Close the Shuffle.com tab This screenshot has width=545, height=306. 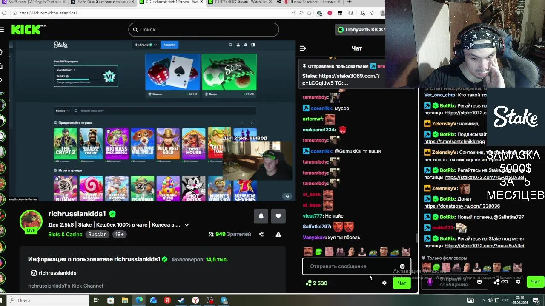pos(64,2)
